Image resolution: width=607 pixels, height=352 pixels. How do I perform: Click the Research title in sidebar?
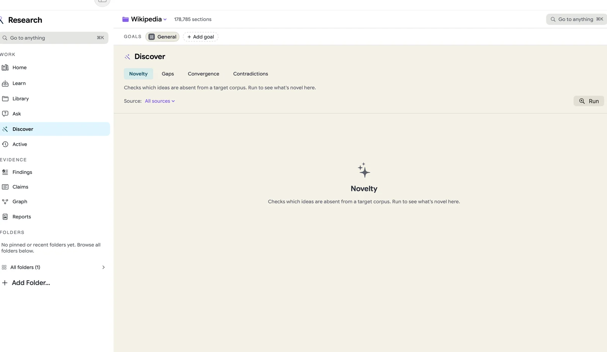(x=25, y=20)
